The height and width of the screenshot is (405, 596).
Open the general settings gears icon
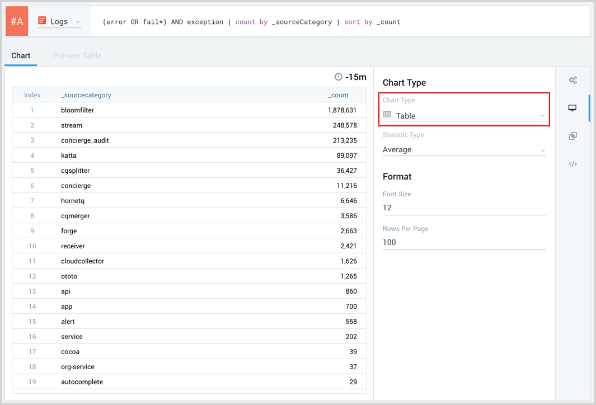click(572, 80)
